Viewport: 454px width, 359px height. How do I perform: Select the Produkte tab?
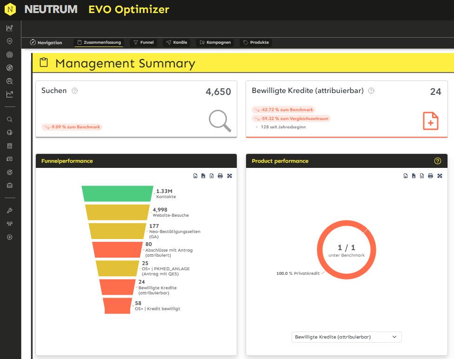coord(255,42)
